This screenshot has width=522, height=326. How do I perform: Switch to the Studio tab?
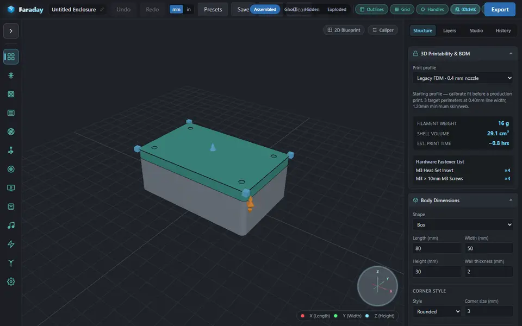(x=476, y=30)
